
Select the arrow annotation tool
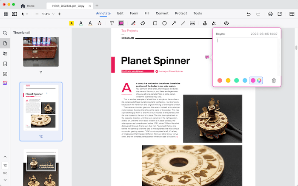pyautogui.click(x=174, y=23)
